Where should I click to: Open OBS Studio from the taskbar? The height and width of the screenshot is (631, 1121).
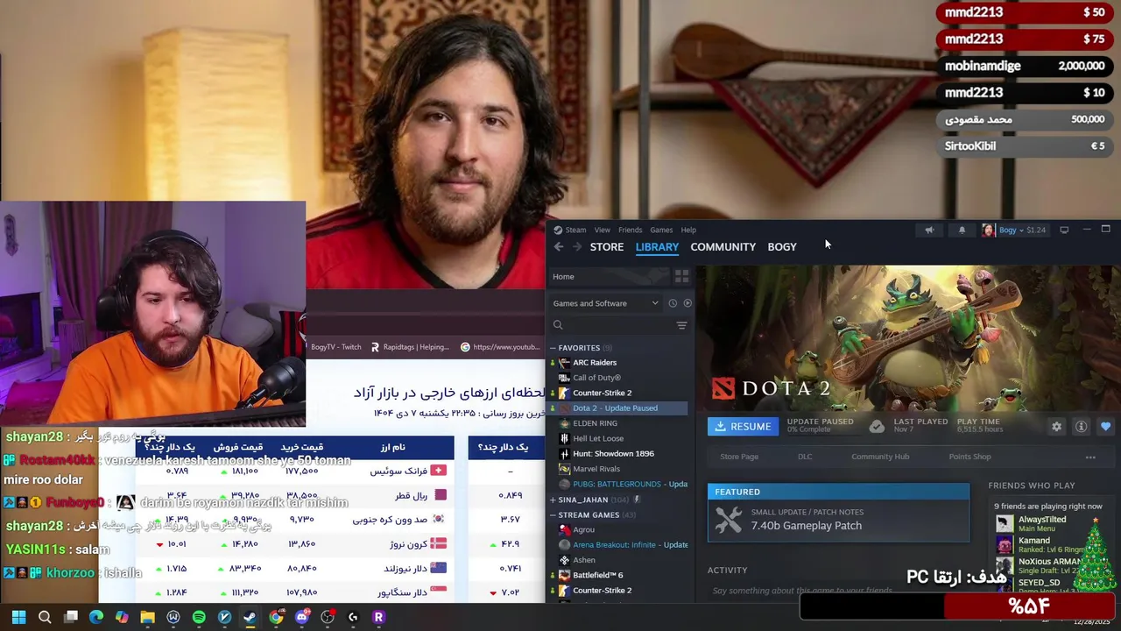[328, 617]
